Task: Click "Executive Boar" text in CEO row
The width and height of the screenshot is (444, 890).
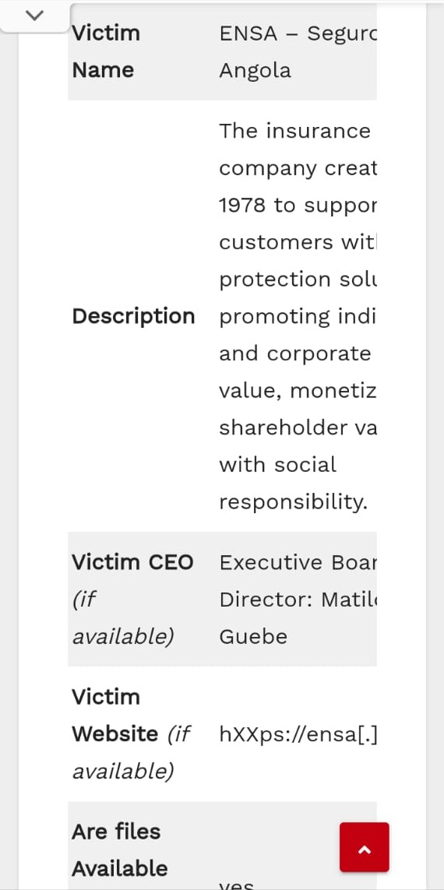Action: [298, 562]
